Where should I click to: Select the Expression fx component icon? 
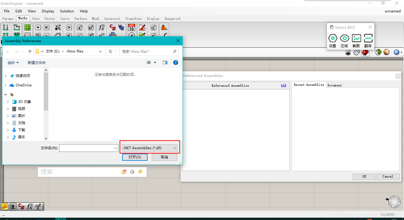101,27
